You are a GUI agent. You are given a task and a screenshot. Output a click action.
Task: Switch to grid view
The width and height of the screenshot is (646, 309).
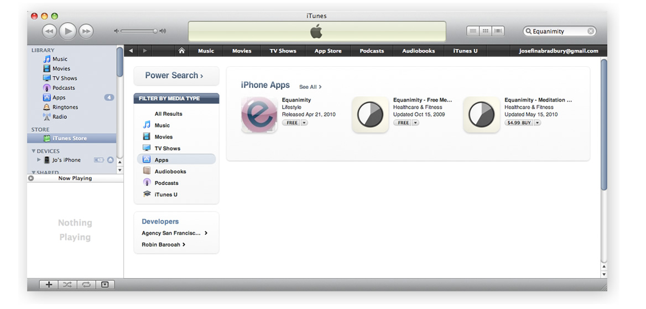click(485, 31)
